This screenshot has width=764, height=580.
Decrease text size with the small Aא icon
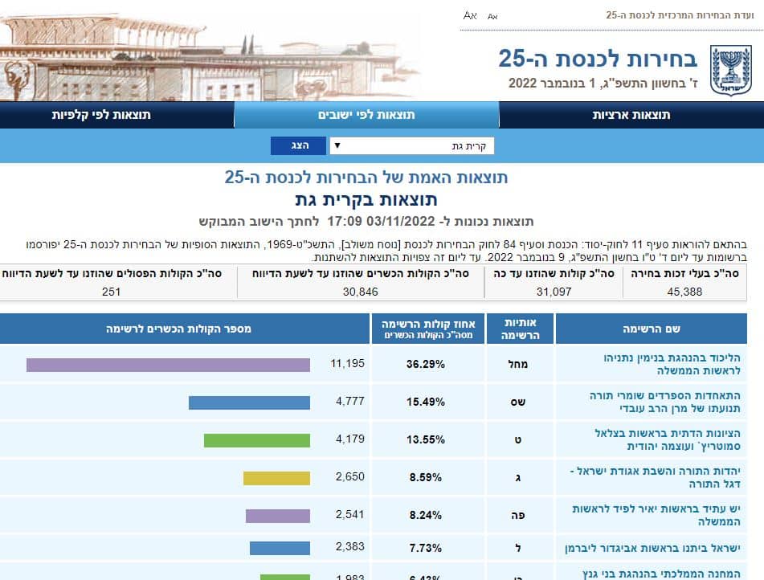[x=492, y=16]
